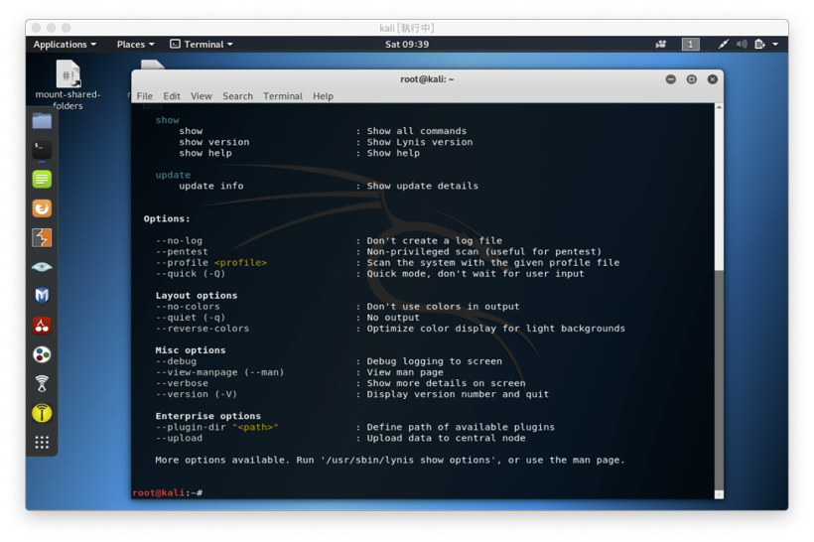
Task: Click the '--quick (-Q)' option text
Action: [190, 274]
